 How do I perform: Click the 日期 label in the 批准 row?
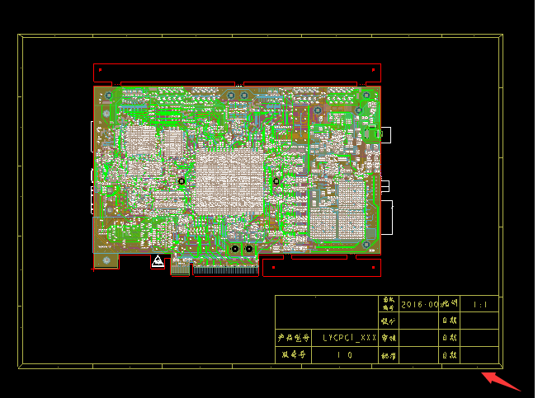(450, 355)
